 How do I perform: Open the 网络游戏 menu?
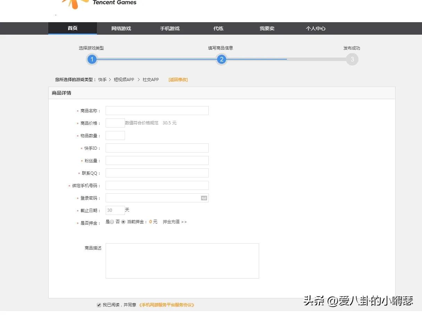[121, 28]
